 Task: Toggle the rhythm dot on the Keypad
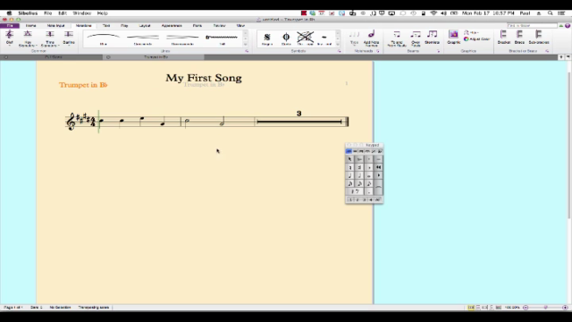369,191
